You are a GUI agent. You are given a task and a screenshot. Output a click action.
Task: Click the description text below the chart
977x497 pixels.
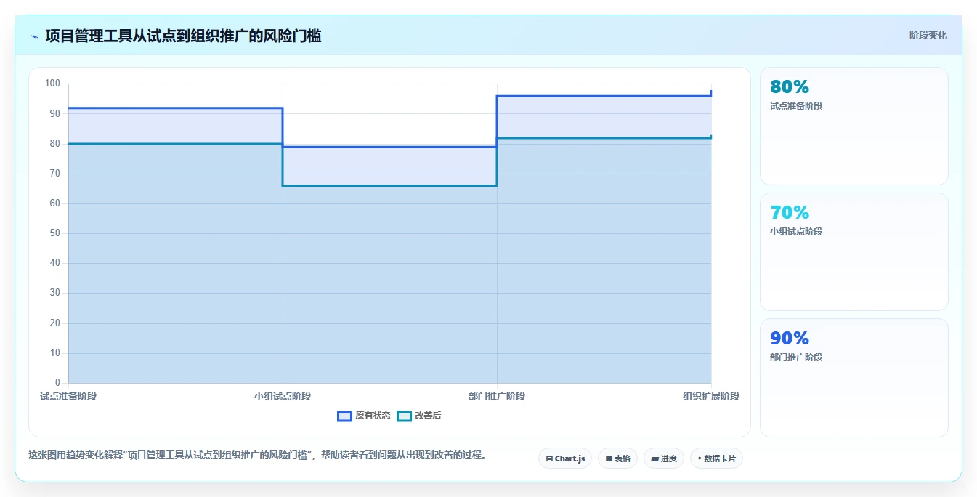[257, 456]
